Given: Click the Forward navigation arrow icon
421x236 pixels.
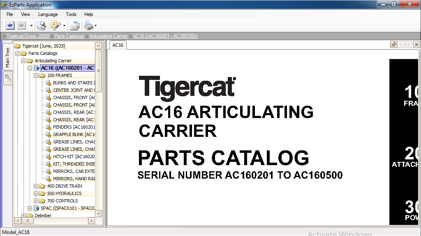Looking at the screenshot, I should (x=21, y=25).
